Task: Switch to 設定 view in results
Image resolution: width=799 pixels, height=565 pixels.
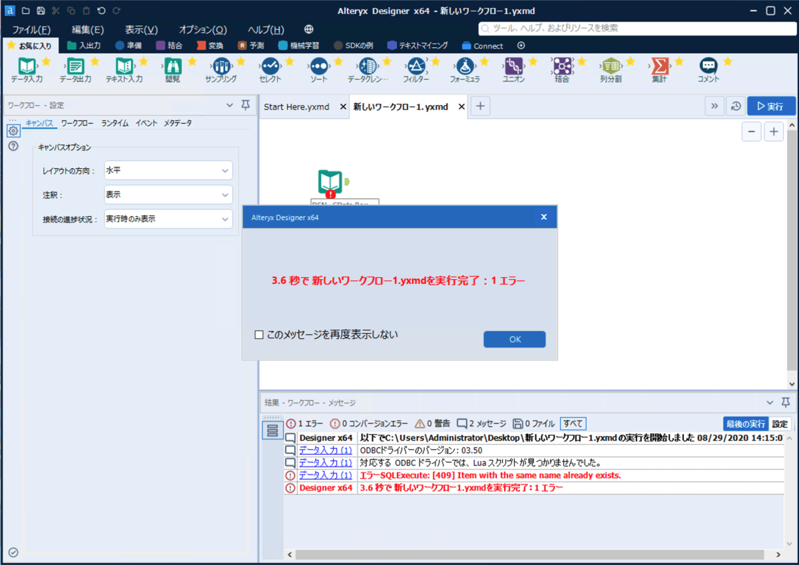Action: (x=780, y=424)
